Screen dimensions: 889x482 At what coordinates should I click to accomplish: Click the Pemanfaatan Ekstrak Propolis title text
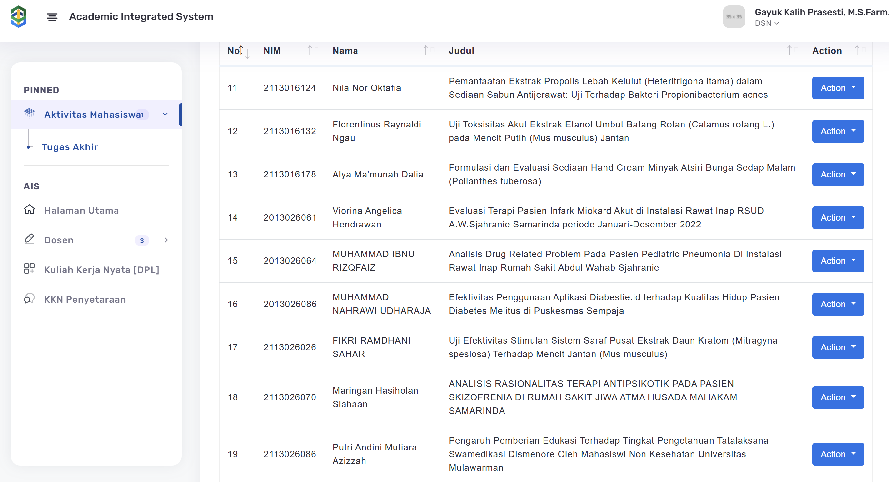pos(608,88)
